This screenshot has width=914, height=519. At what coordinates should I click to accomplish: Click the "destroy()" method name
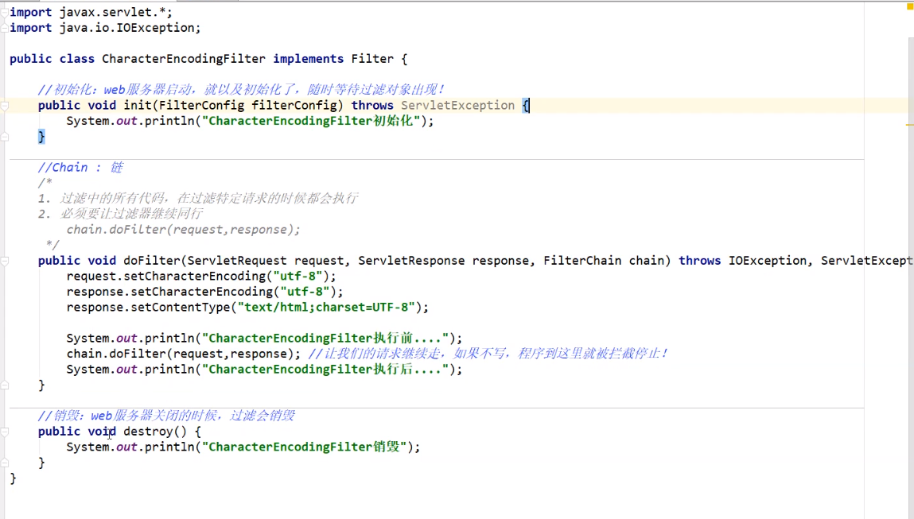pyautogui.click(x=155, y=432)
